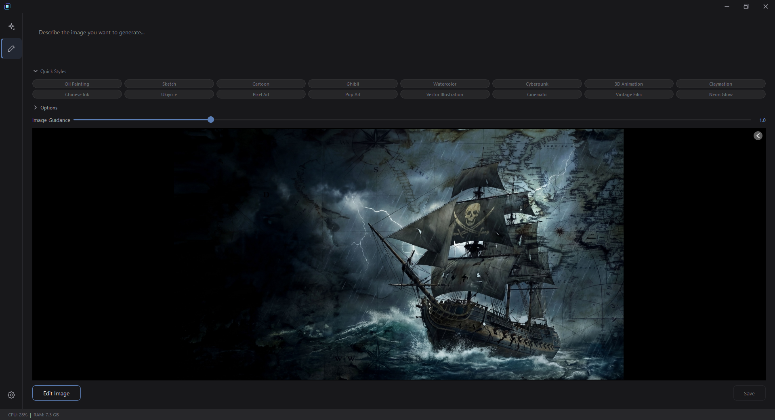This screenshot has width=775, height=420.
Task: Expand the Options section
Action: tap(45, 108)
